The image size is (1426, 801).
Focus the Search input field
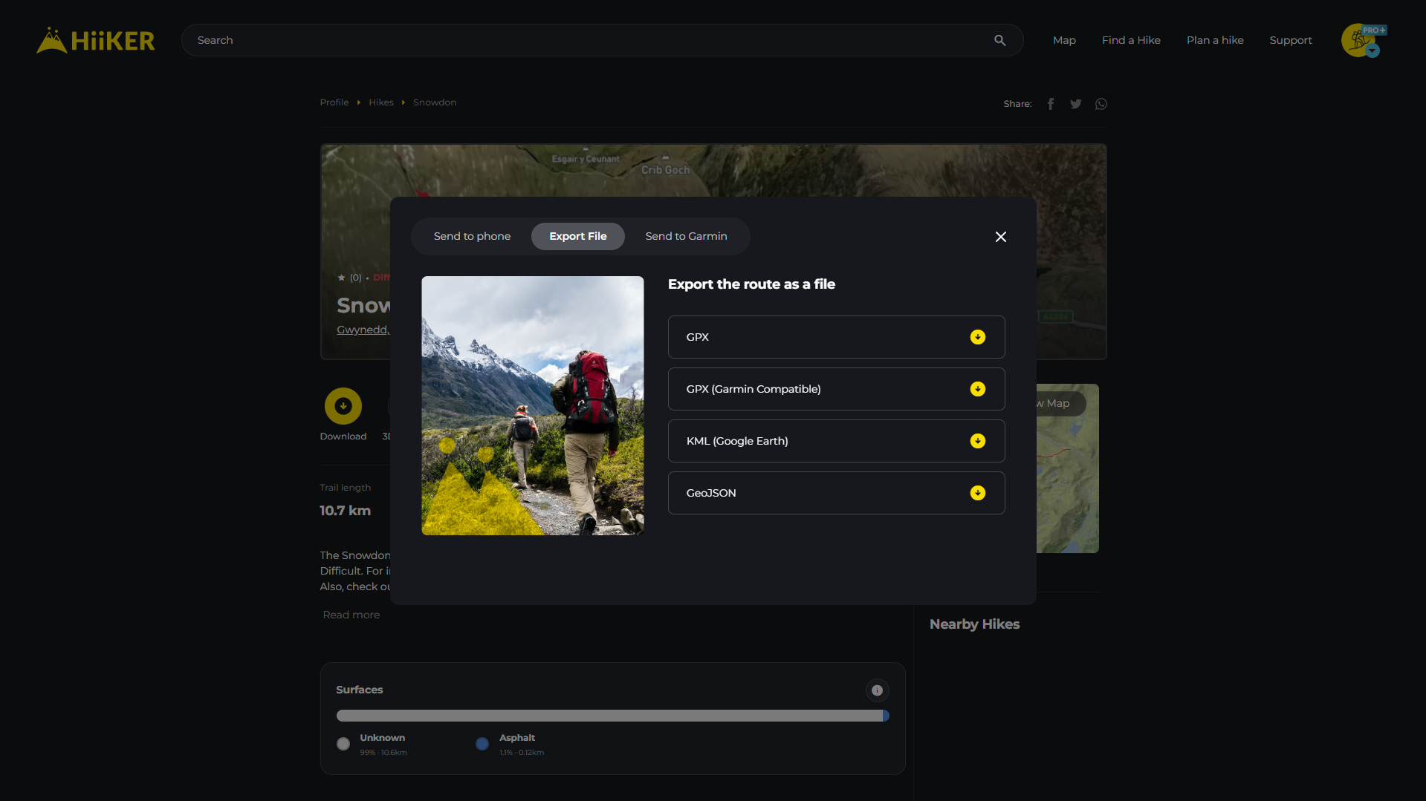tap(602, 40)
